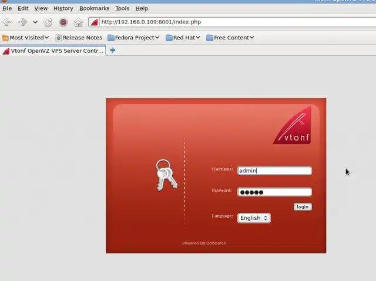Open the history dropdown beside navigation arrows
Image resolution: width=376 pixels, height=281 pixels.
[x=35, y=22]
